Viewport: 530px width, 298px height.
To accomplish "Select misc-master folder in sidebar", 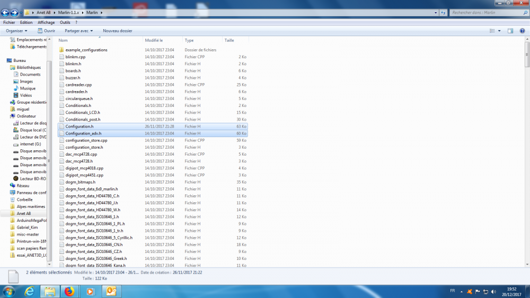I will 28,234.
